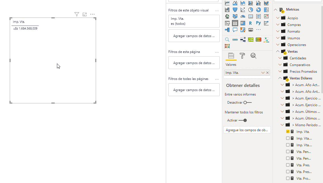Viewport: 323px width, 183px height.
Task: Switch to the Analytics magnifier tab
Action: (253, 56)
